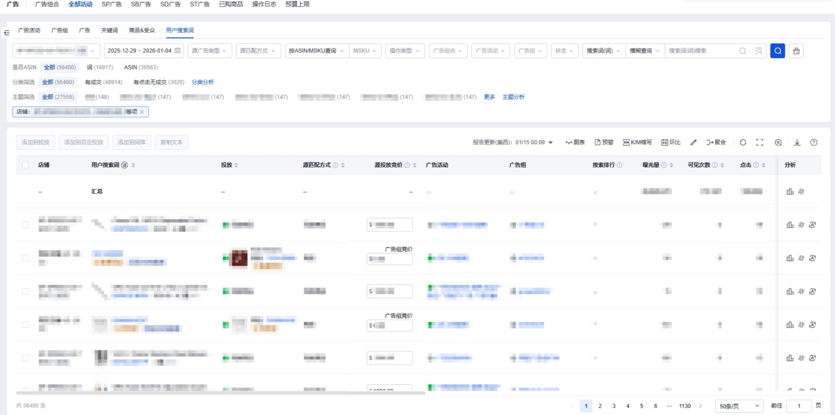Viewport: 835px width, 415px height.
Task: Click the pencil edit icon
Action: tap(693, 142)
